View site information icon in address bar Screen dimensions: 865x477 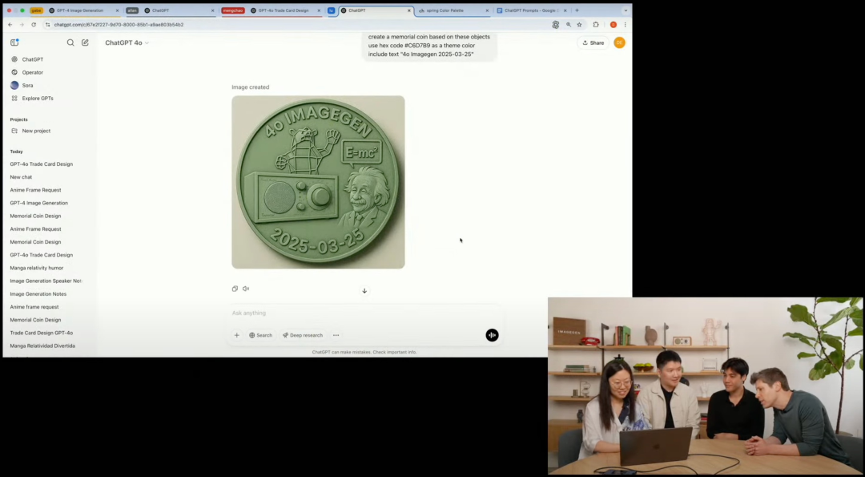click(47, 25)
